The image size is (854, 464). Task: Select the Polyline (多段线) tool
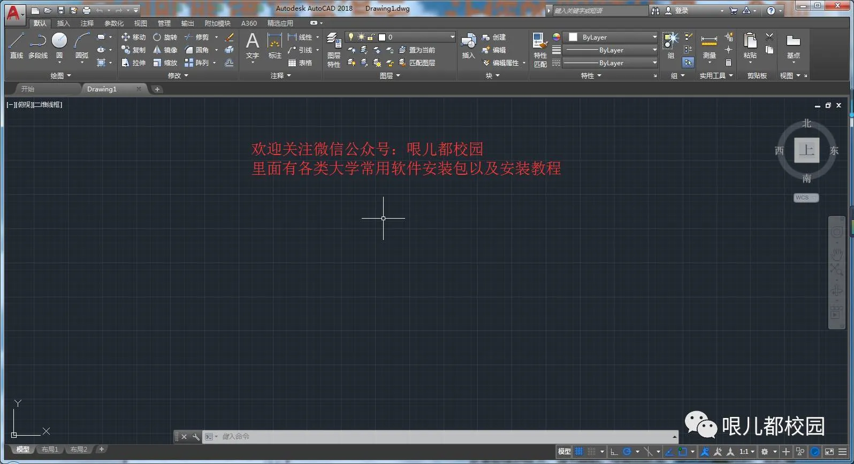pyautogui.click(x=38, y=45)
